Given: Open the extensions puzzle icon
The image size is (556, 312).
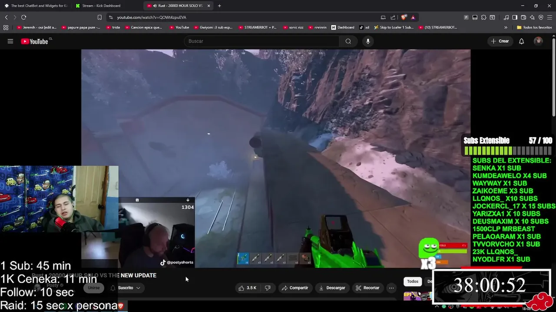Looking at the screenshot, I should tap(483, 17).
